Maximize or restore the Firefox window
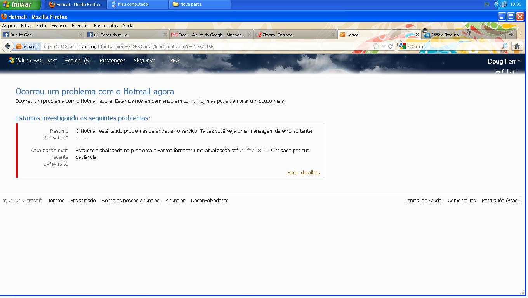 [511, 16]
